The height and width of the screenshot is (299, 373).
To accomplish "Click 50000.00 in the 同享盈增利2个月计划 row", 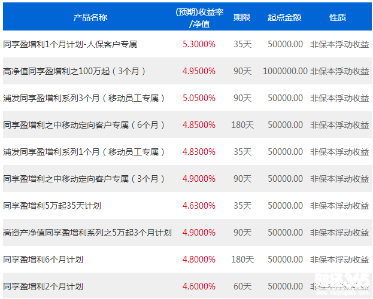I will tap(285, 286).
